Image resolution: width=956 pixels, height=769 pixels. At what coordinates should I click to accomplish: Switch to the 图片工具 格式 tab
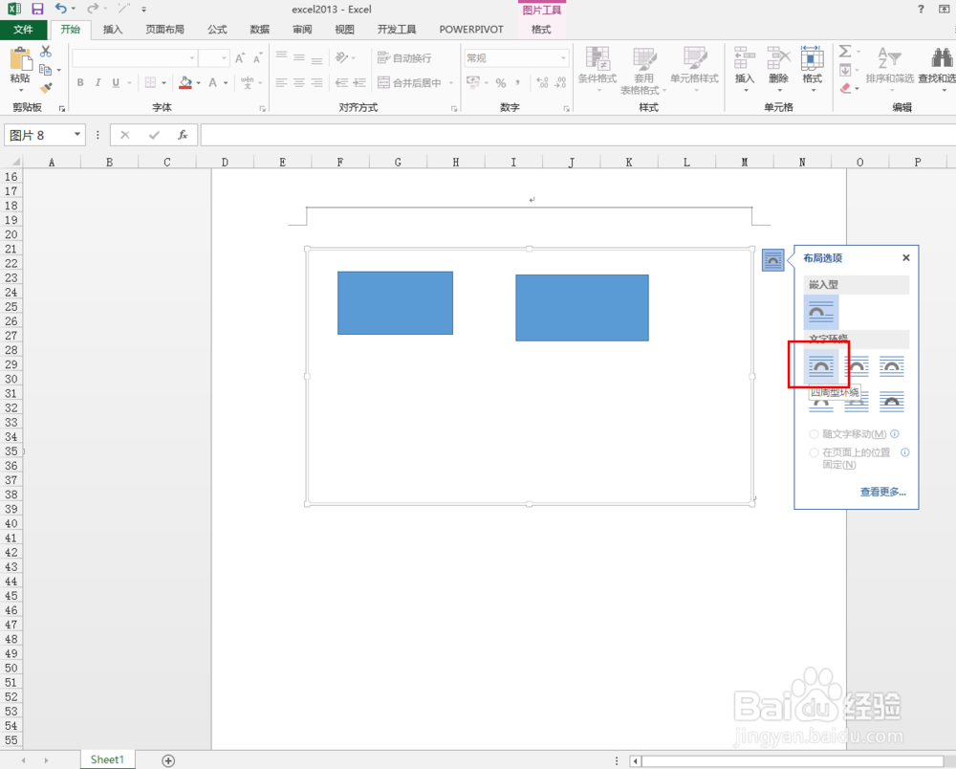pyautogui.click(x=541, y=29)
